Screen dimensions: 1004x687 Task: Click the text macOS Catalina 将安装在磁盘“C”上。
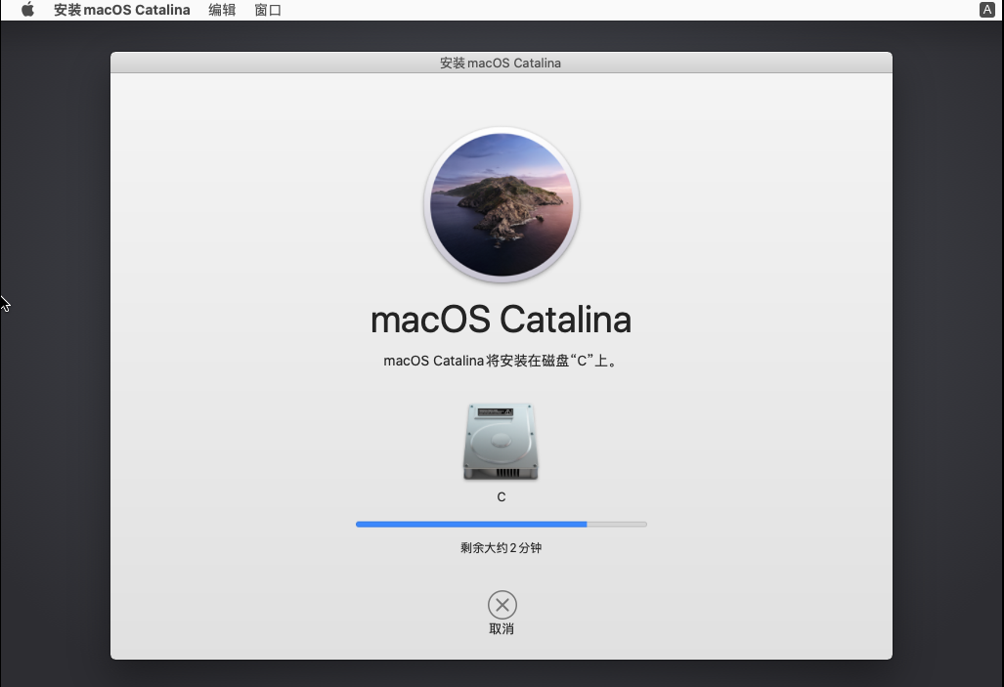[502, 362]
